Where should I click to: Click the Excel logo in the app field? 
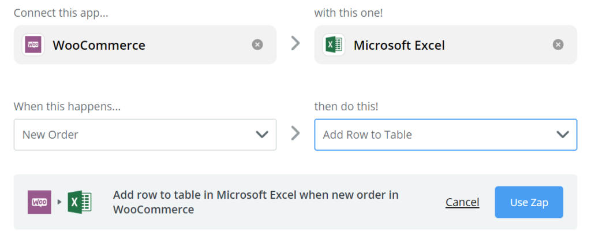(x=334, y=45)
